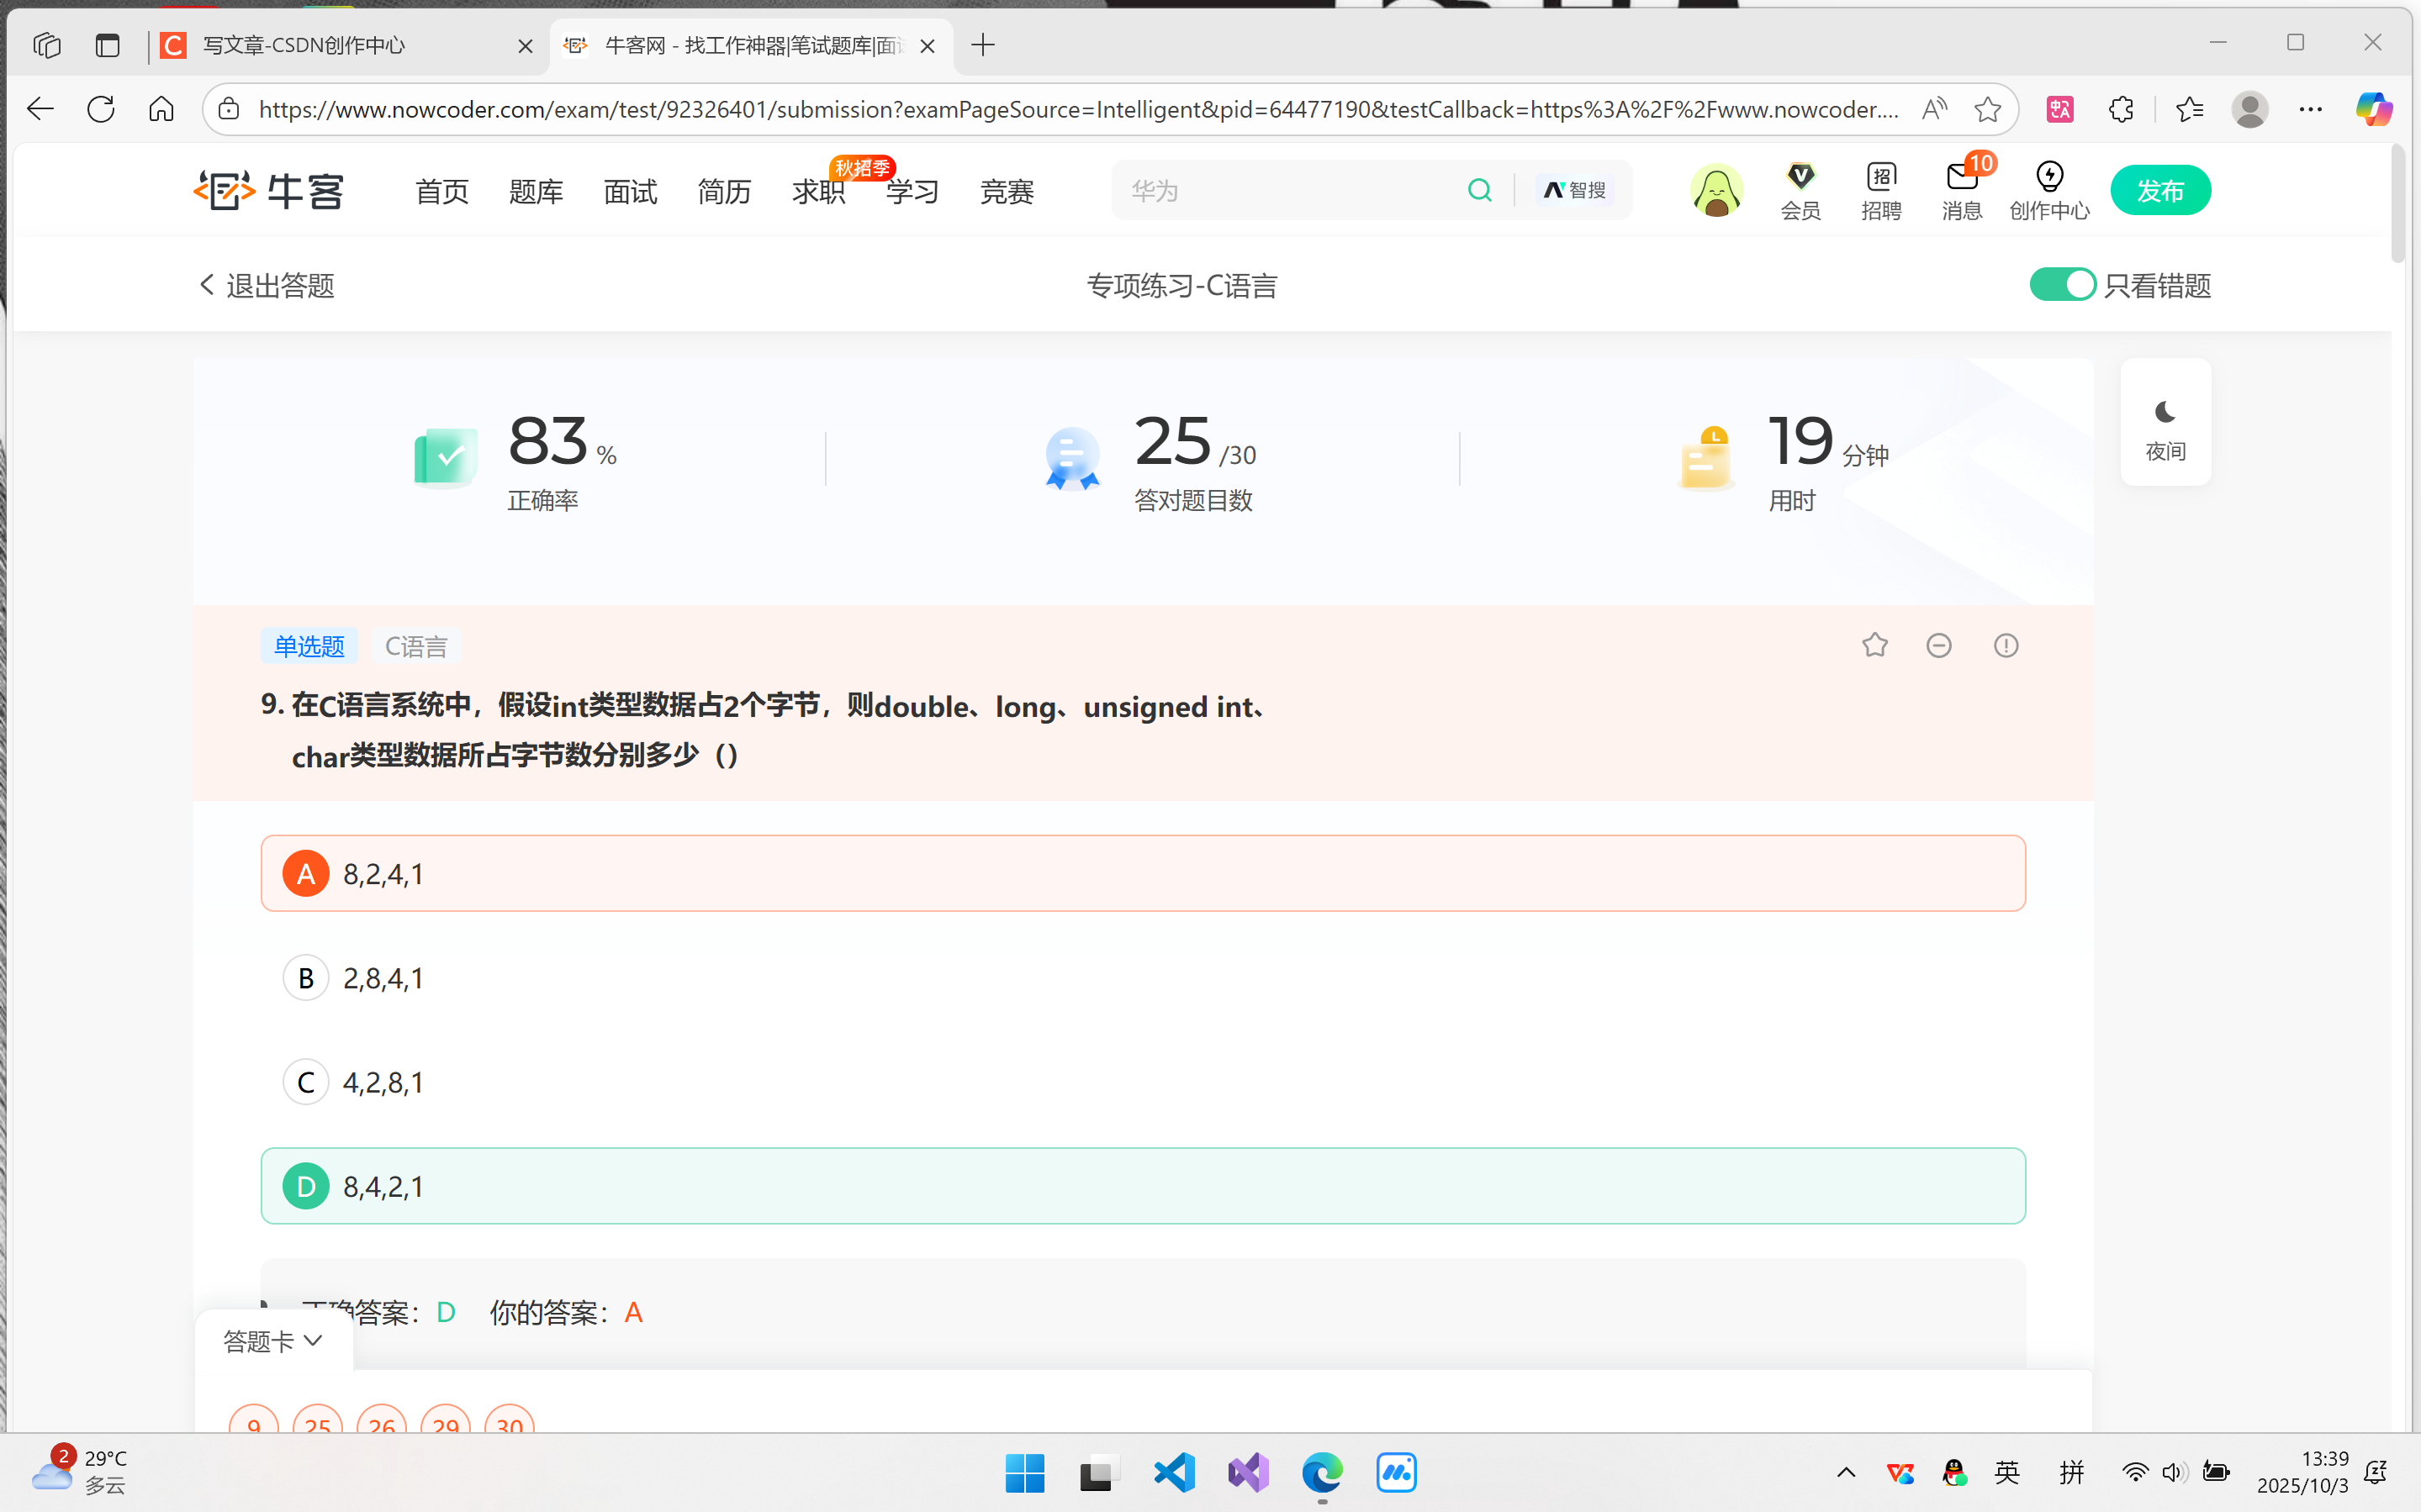The image size is (2421, 1512).
Task: Expand the answer explanation disclosure triangle
Action: point(266,1305)
